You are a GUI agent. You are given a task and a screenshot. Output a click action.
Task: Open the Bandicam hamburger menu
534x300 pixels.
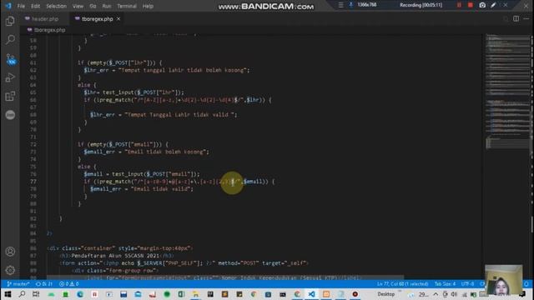[x=340, y=5]
